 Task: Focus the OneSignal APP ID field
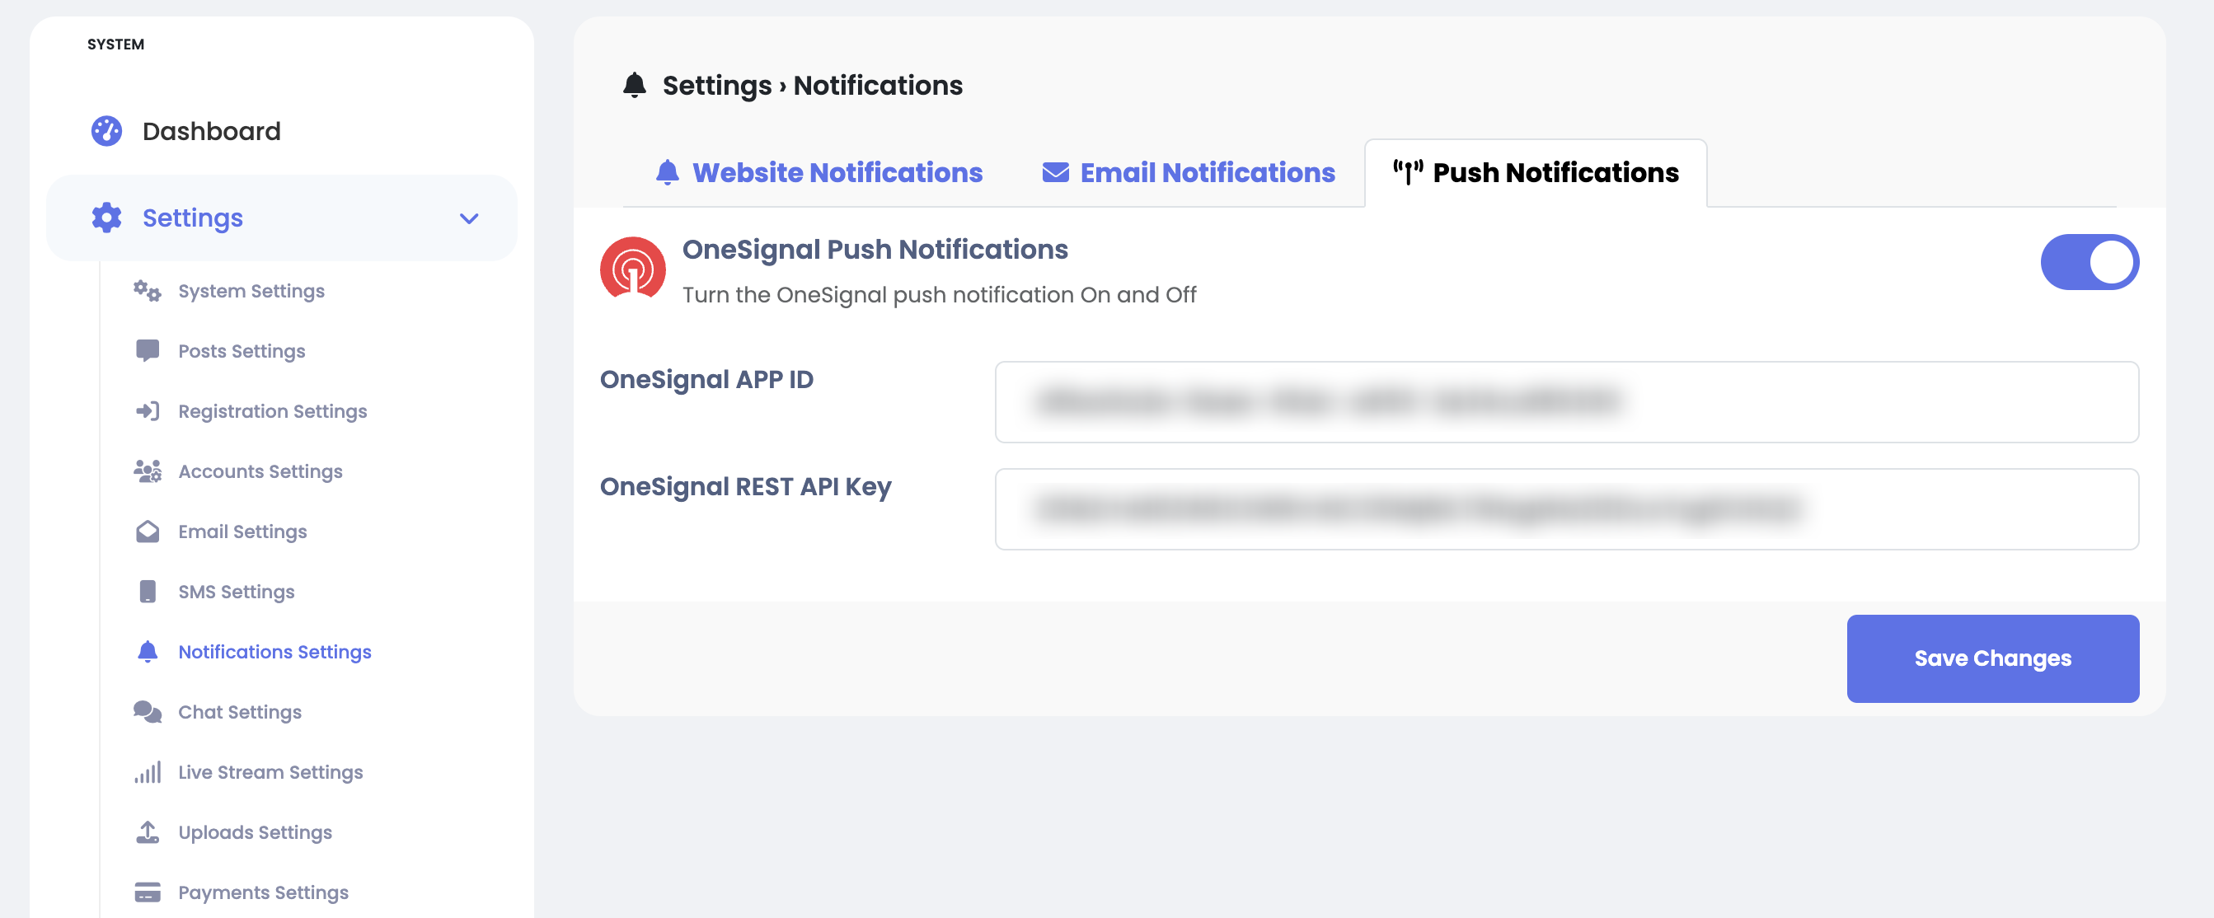click(1566, 402)
